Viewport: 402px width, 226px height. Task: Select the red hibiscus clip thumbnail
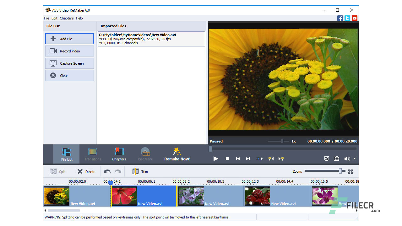124,196
